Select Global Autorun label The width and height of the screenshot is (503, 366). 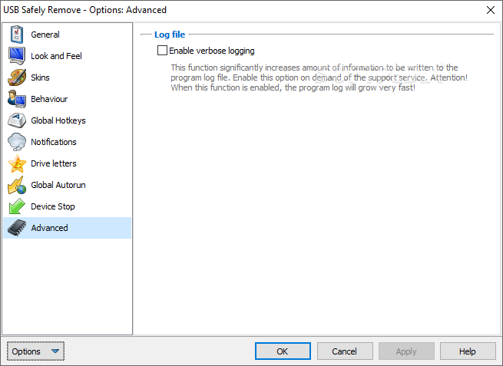pyautogui.click(x=58, y=185)
